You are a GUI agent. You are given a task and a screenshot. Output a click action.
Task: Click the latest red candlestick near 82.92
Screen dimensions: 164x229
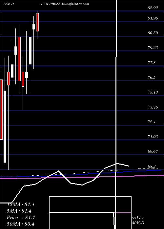click(x=37, y=22)
